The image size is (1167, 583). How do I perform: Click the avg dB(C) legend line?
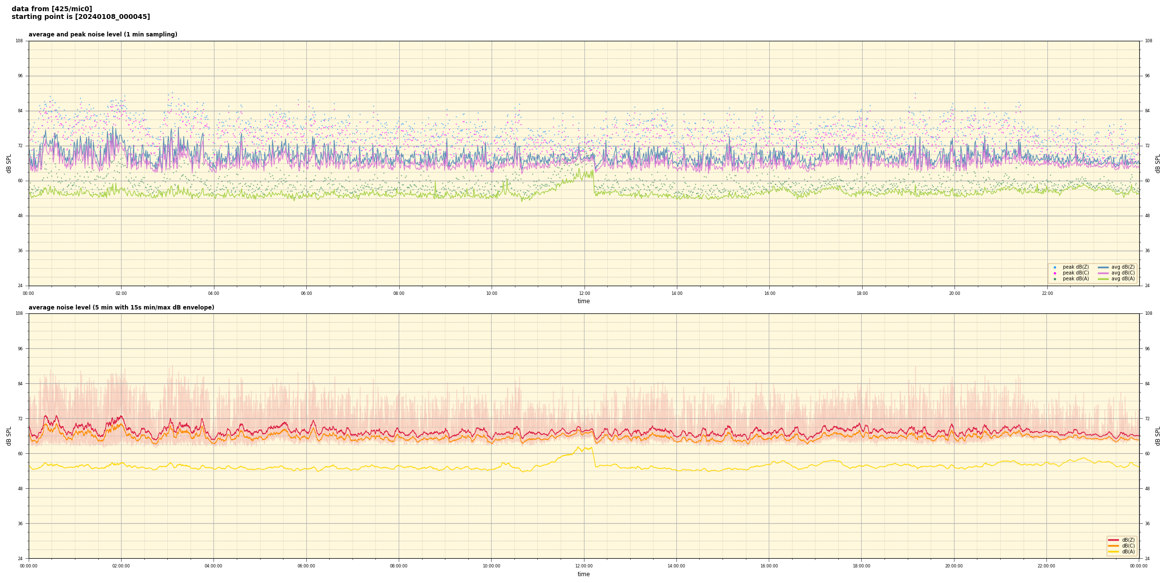[x=1103, y=273]
